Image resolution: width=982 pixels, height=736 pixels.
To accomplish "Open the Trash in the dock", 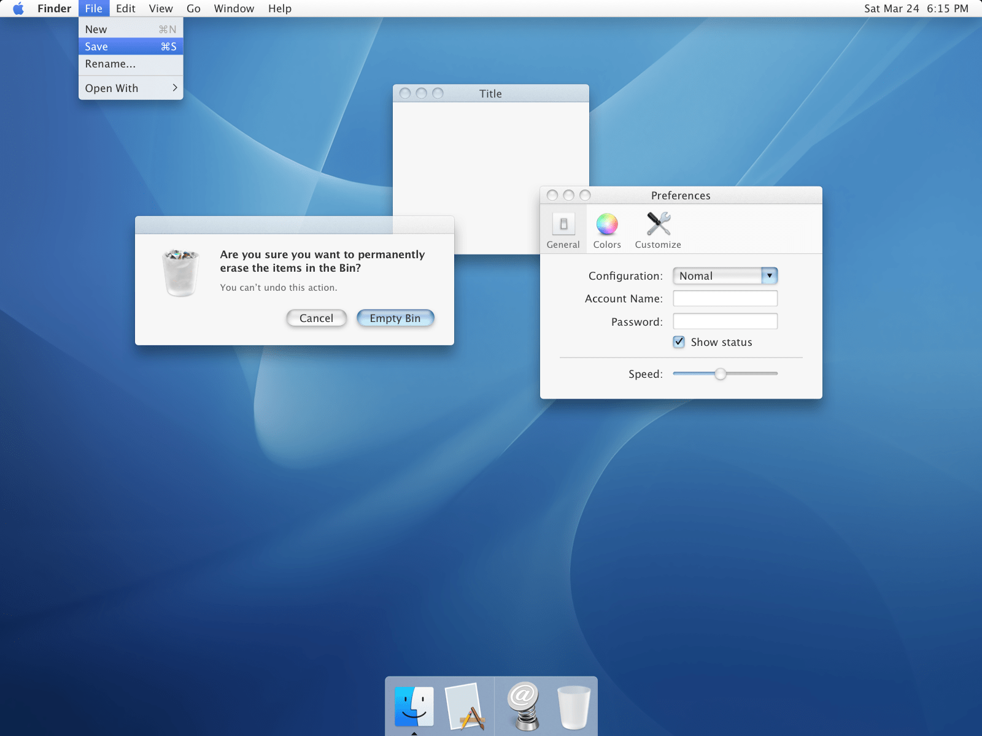I will (574, 707).
